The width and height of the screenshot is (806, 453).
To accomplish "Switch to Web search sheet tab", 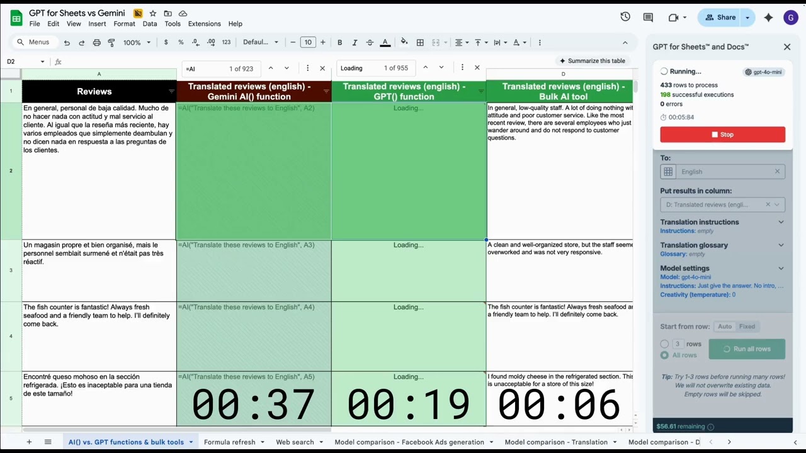I will click(x=299, y=442).
